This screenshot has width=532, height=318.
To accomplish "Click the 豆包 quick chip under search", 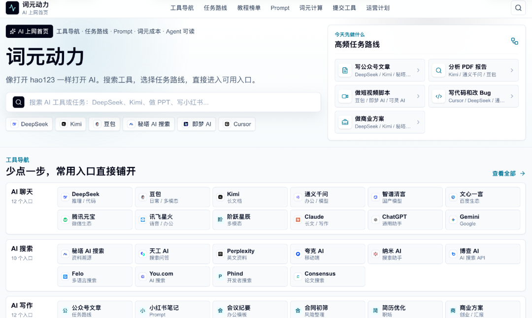I will 104,124.
